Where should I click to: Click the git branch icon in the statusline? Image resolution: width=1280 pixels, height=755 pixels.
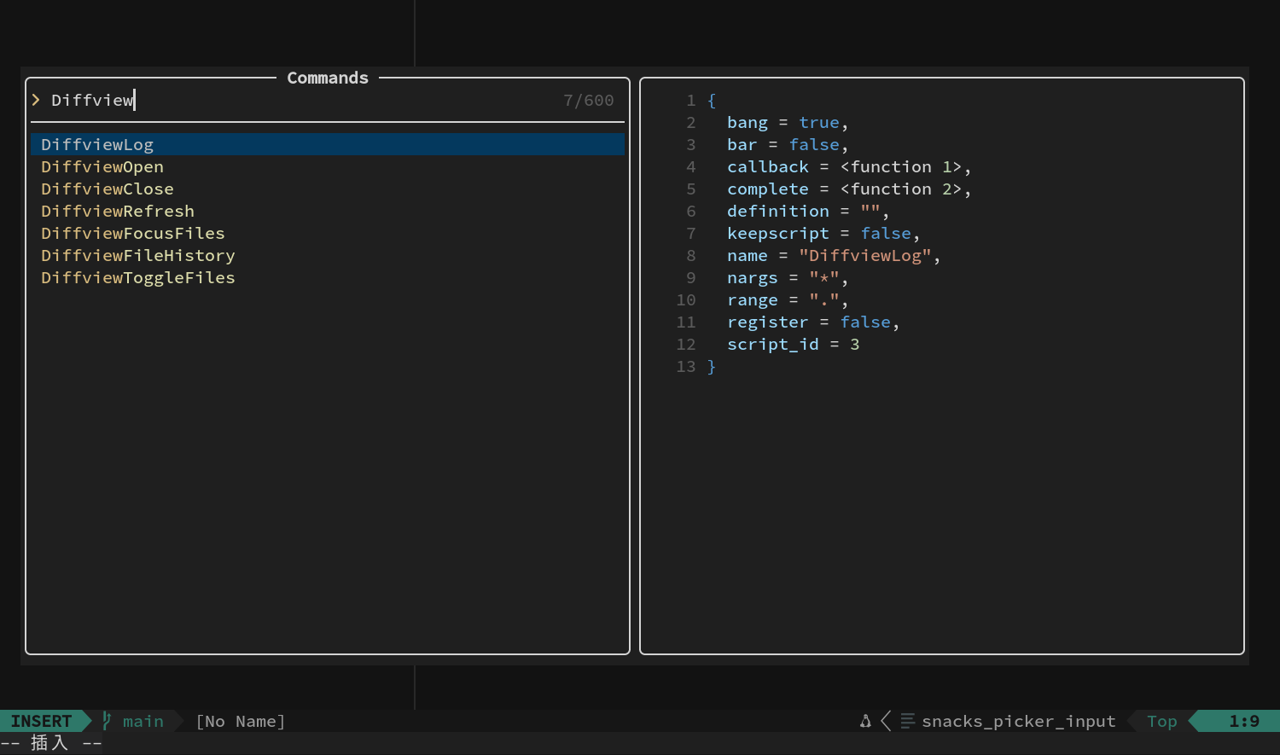[107, 721]
